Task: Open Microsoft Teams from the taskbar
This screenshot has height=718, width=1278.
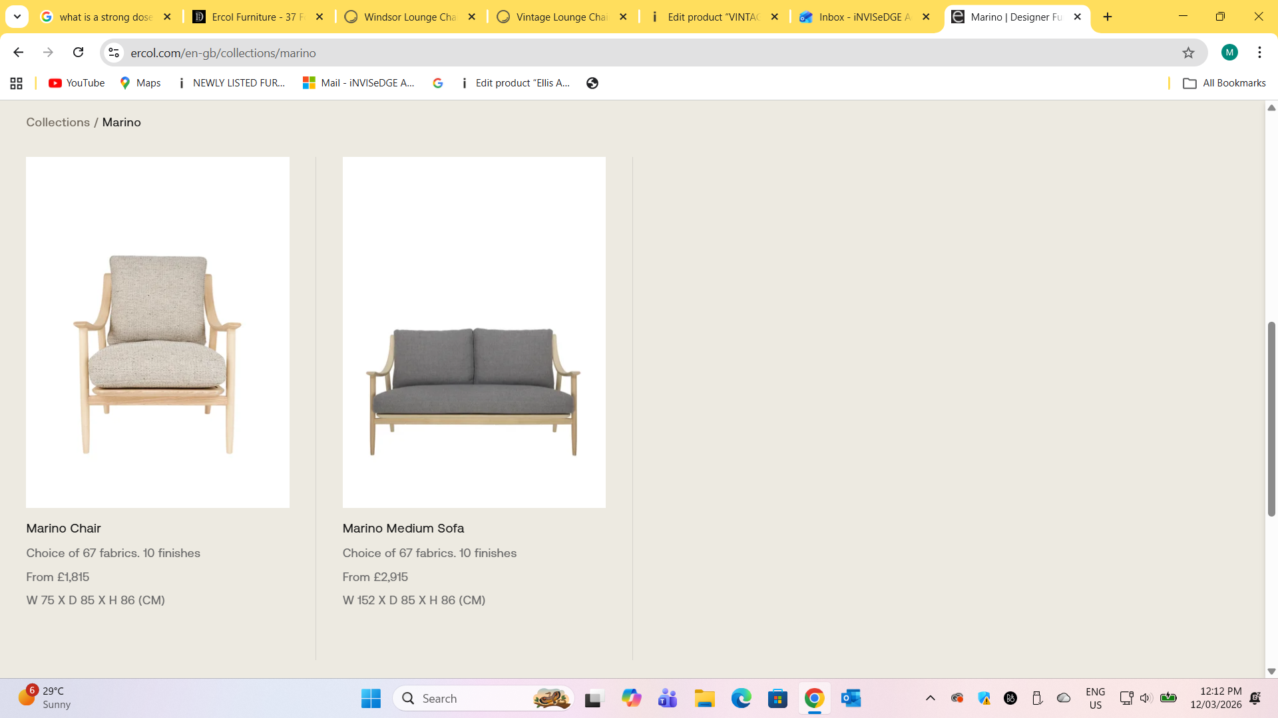Action: (x=668, y=699)
